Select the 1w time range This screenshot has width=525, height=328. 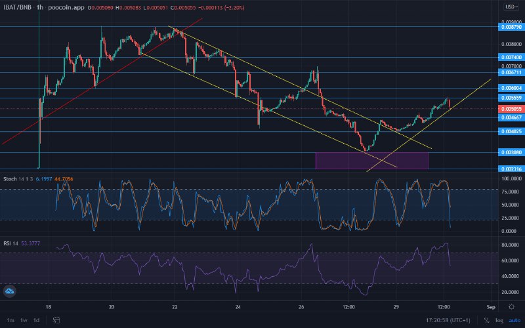pyautogui.click(x=24, y=320)
